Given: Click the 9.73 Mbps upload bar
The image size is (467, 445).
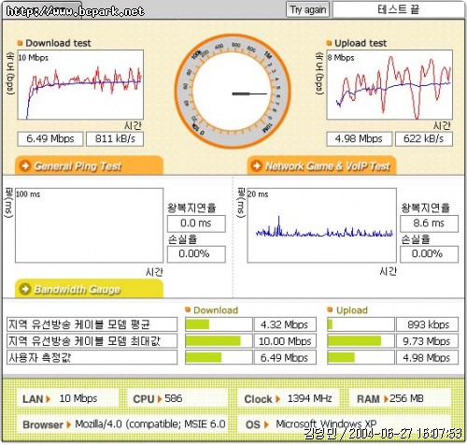Looking at the screenshot, I should (361, 341).
